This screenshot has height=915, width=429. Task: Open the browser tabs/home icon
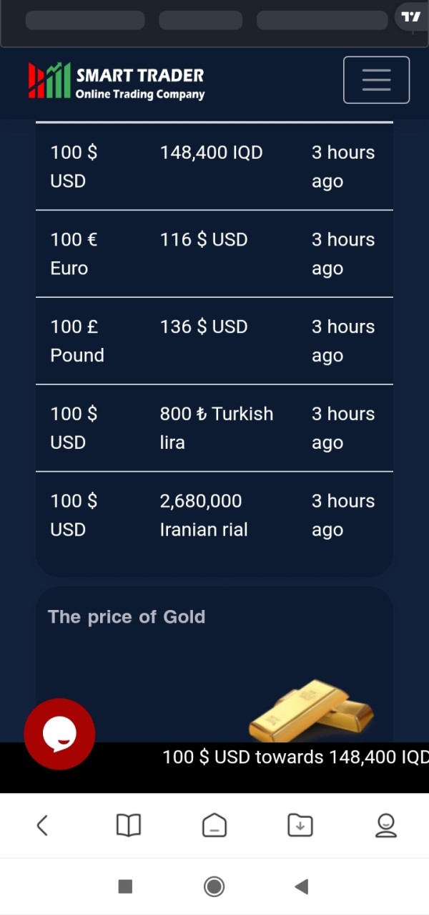pos(214,826)
